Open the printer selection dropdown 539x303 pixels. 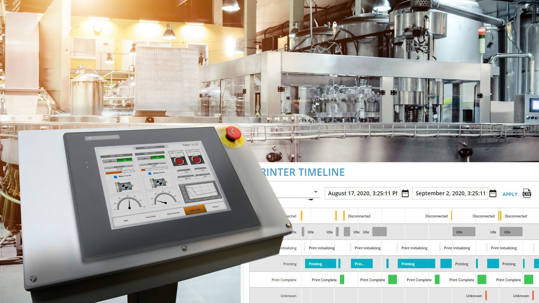315,192
